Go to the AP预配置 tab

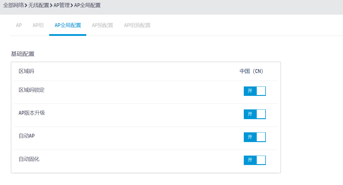tap(102, 25)
